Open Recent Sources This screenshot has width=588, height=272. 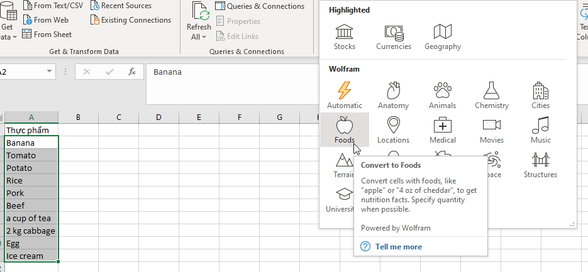click(121, 6)
